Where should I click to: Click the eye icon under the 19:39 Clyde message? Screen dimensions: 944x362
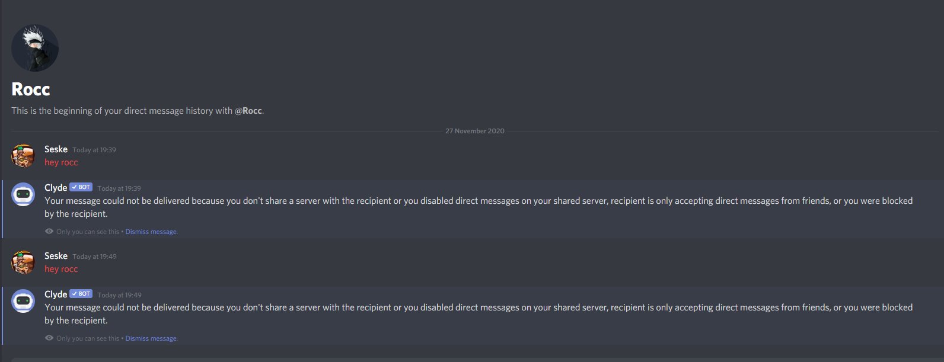click(x=49, y=232)
